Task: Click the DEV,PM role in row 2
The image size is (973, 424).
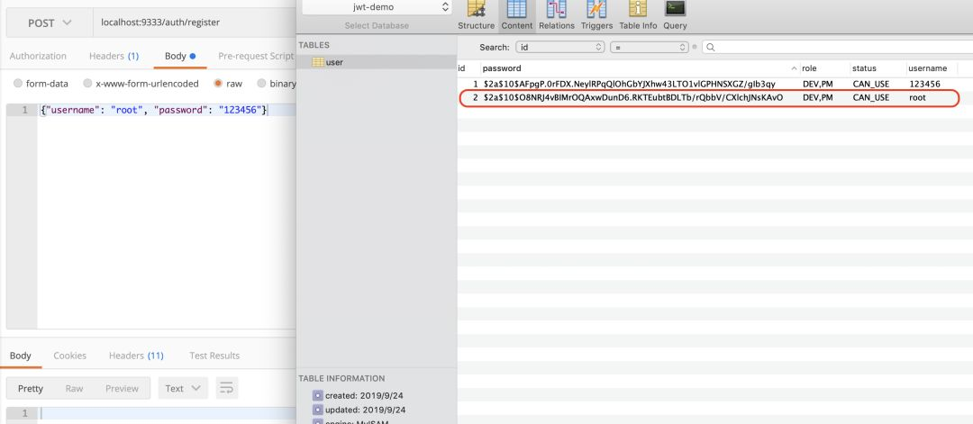Action: (x=818, y=98)
